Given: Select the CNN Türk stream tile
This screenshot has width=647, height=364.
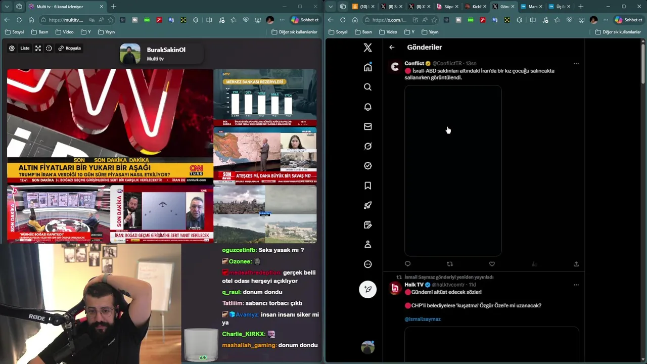Looking at the screenshot, I should (x=110, y=126).
